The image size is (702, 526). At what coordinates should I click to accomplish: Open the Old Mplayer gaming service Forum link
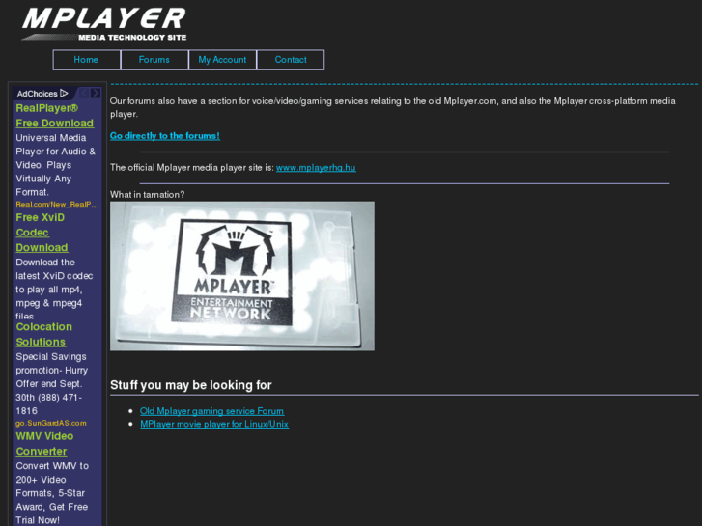211,411
